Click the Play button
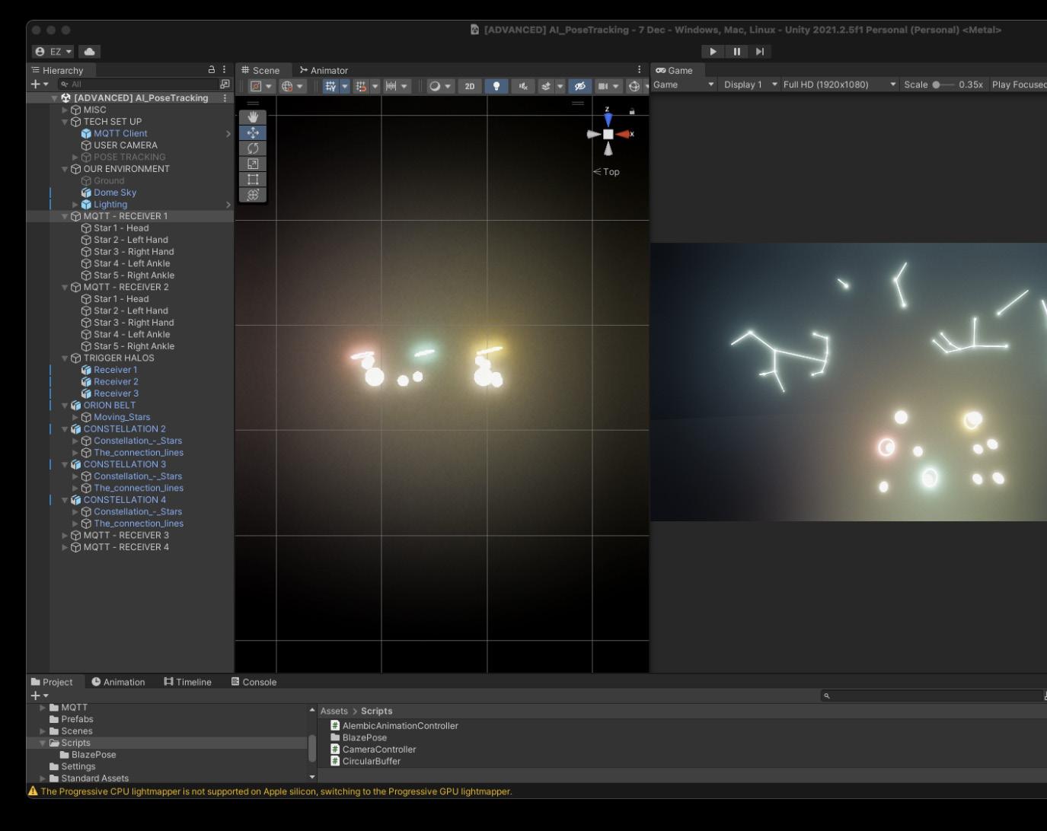The height and width of the screenshot is (831, 1047). click(713, 52)
